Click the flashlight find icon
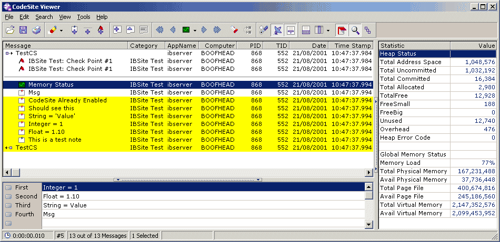500x242 pixels. coord(234,30)
